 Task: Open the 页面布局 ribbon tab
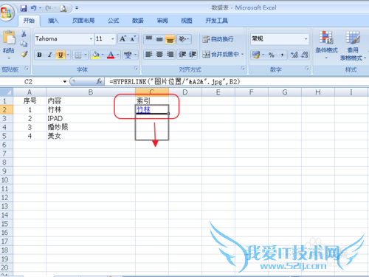coord(83,21)
